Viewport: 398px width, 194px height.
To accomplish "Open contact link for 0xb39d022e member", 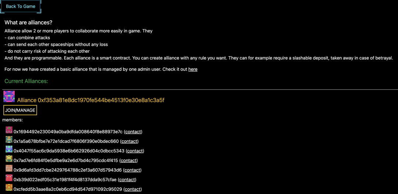I will (127, 180).
